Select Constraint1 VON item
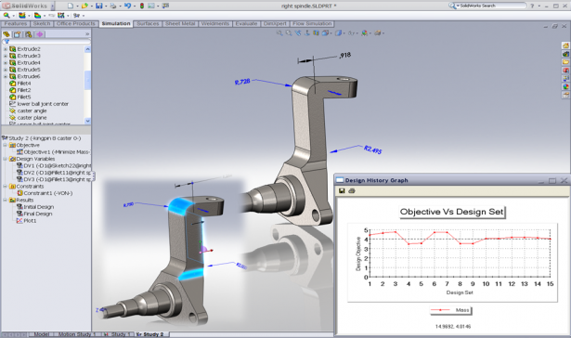 point(45,193)
